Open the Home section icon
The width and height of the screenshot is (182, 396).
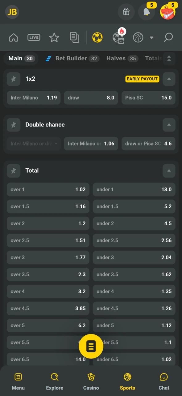14,37
